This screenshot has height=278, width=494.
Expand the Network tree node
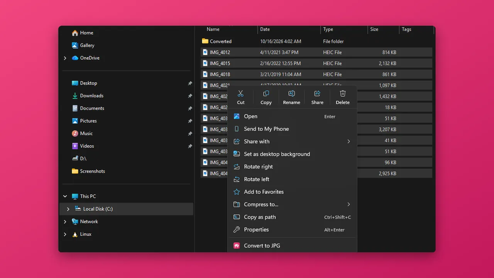tap(65, 222)
